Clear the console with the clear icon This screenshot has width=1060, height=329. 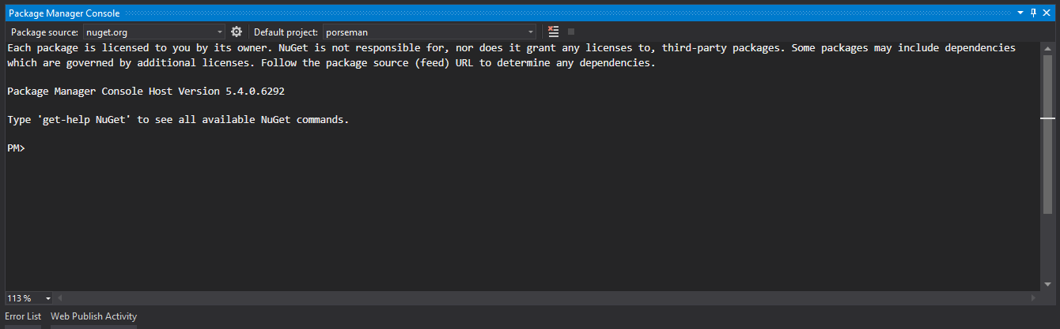(x=554, y=32)
